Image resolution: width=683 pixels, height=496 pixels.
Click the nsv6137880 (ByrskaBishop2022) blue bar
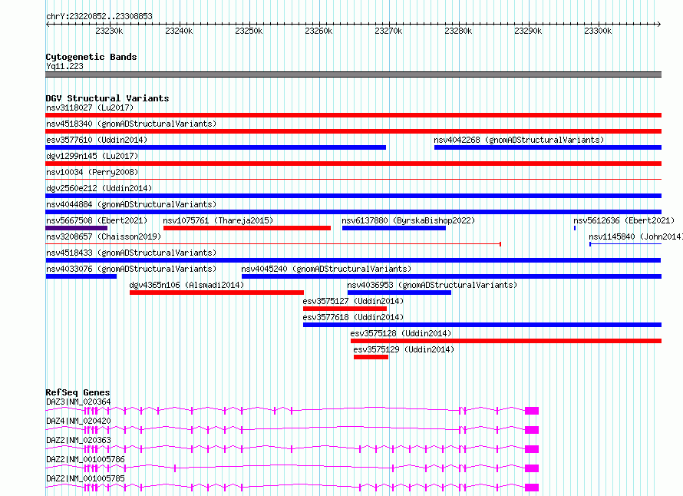pyautogui.click(x=394, y=228)
